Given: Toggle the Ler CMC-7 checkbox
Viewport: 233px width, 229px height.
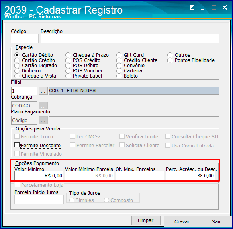Looking at the screenshot, I should [72, 136].
